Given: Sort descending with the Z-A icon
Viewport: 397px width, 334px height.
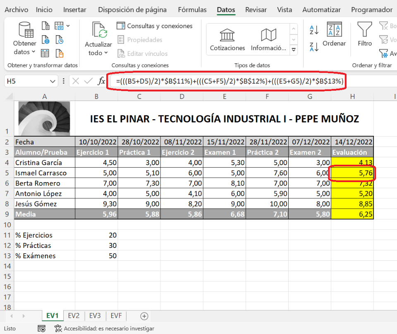Looking at the screenshot, I should pyautogui.click(x=314, y=46).
